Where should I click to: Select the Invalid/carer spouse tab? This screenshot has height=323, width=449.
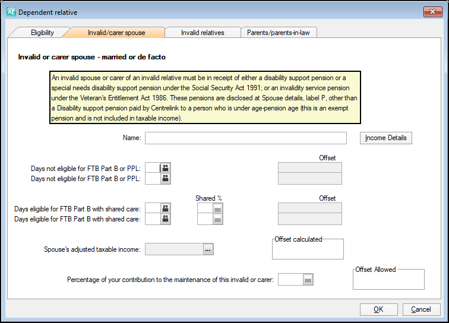pos(116,33)
